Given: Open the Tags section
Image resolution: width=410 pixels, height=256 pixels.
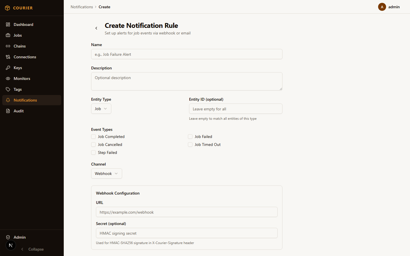Looking at the screenshot, I should pyautogui.click(x=17, y=89).
